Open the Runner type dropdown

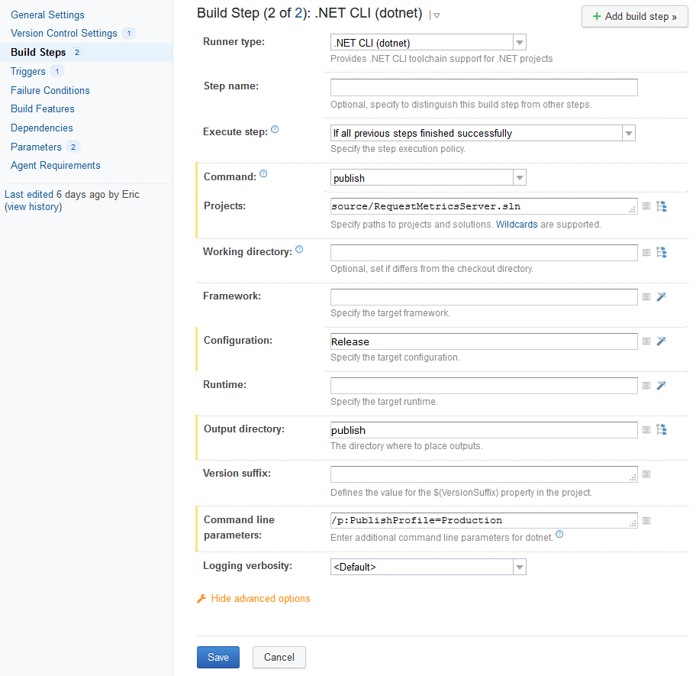520,42
